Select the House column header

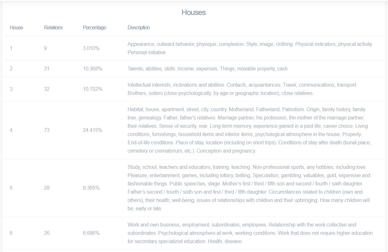pos(17,28)
